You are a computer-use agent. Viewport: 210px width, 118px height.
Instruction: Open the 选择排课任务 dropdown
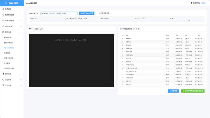click(x=59, y=13)
